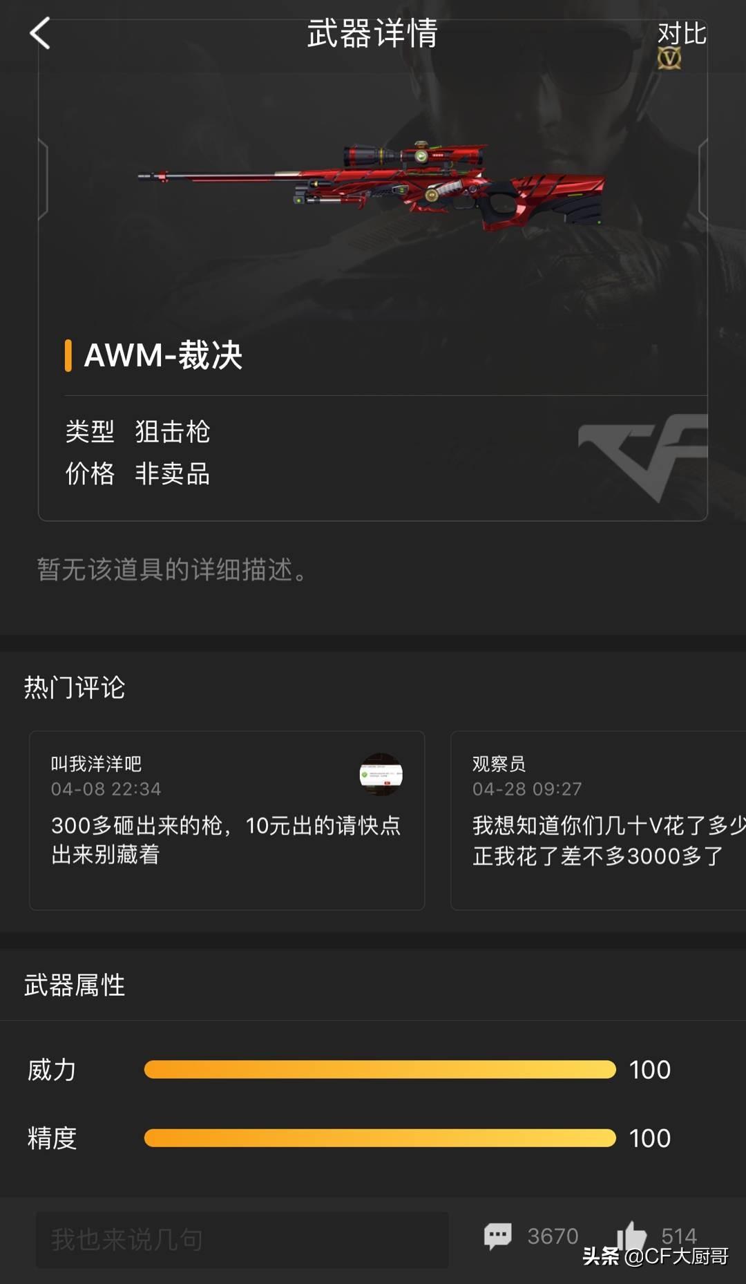
Task: Tap the red AWM-裁决 rifle image
Action: [372, 184]
